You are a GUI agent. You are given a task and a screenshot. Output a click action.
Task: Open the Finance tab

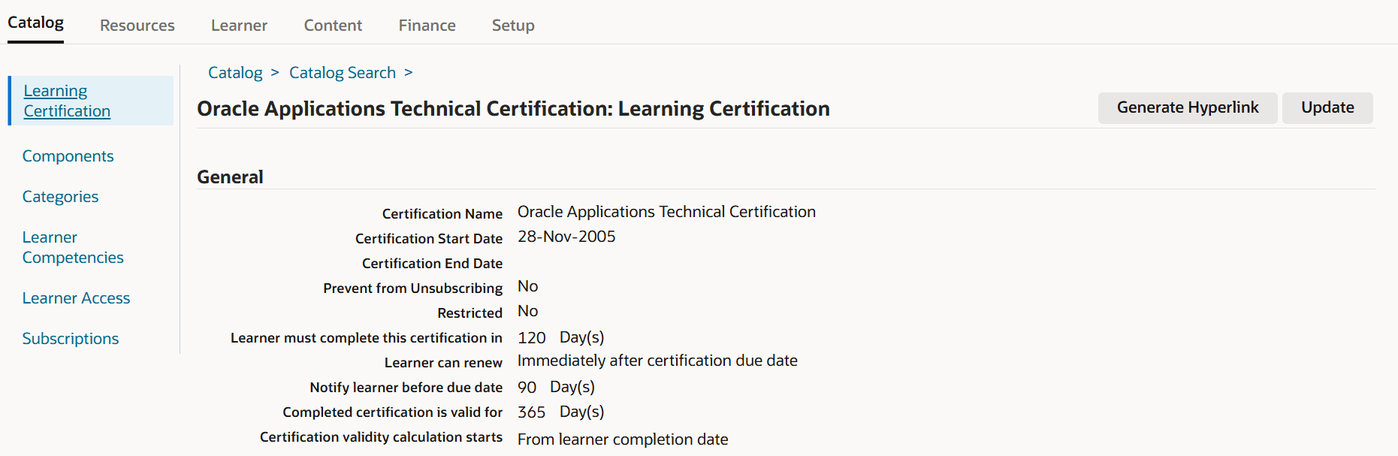(x=427, y=26)
